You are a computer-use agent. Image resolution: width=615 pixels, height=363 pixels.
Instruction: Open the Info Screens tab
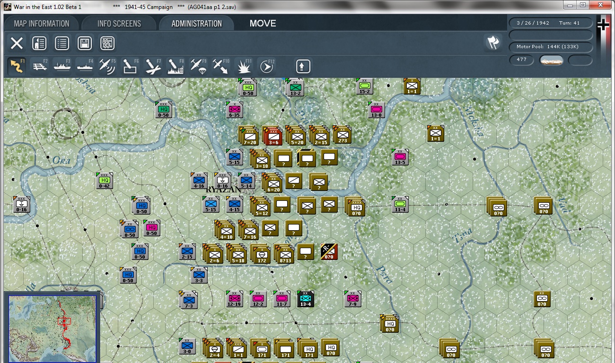coord(119,24)
